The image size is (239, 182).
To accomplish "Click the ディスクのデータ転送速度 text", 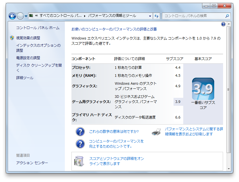I will (x=135, y=117).
